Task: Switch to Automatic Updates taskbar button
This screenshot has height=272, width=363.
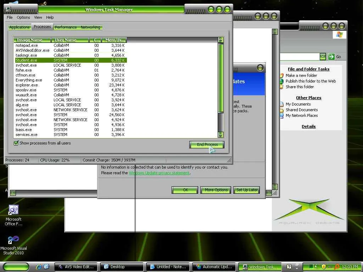Action: (214, 267)
